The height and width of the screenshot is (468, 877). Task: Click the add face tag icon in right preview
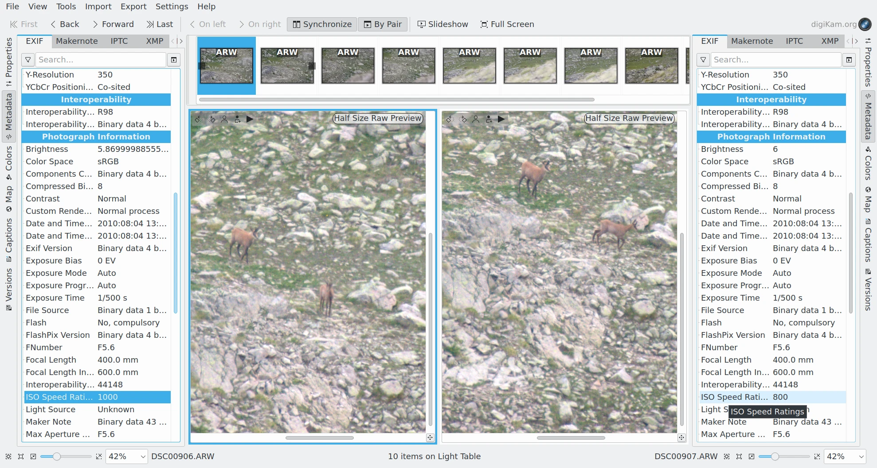(489, 119)
